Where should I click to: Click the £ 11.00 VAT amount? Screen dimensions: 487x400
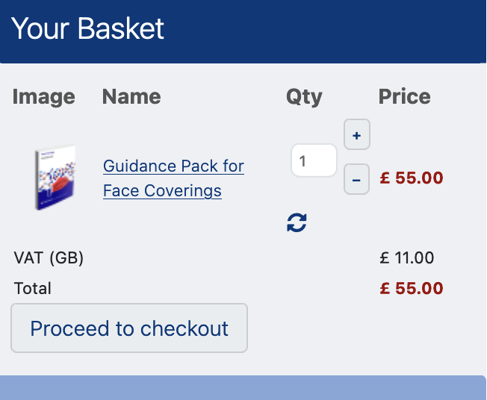pos(406,258)
